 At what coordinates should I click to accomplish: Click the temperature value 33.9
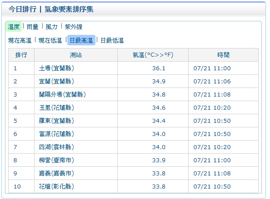159,160
